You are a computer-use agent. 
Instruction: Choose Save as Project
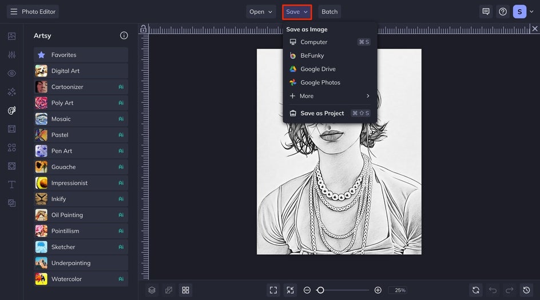coord(329,113)
